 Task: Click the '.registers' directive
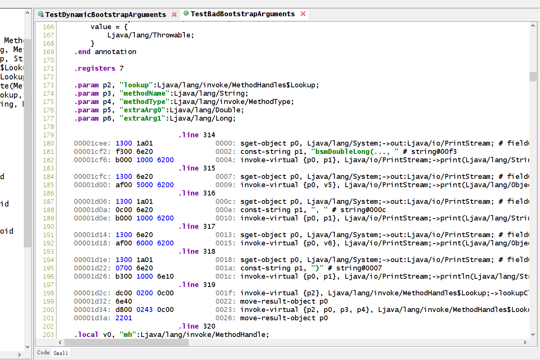[95, 68]
